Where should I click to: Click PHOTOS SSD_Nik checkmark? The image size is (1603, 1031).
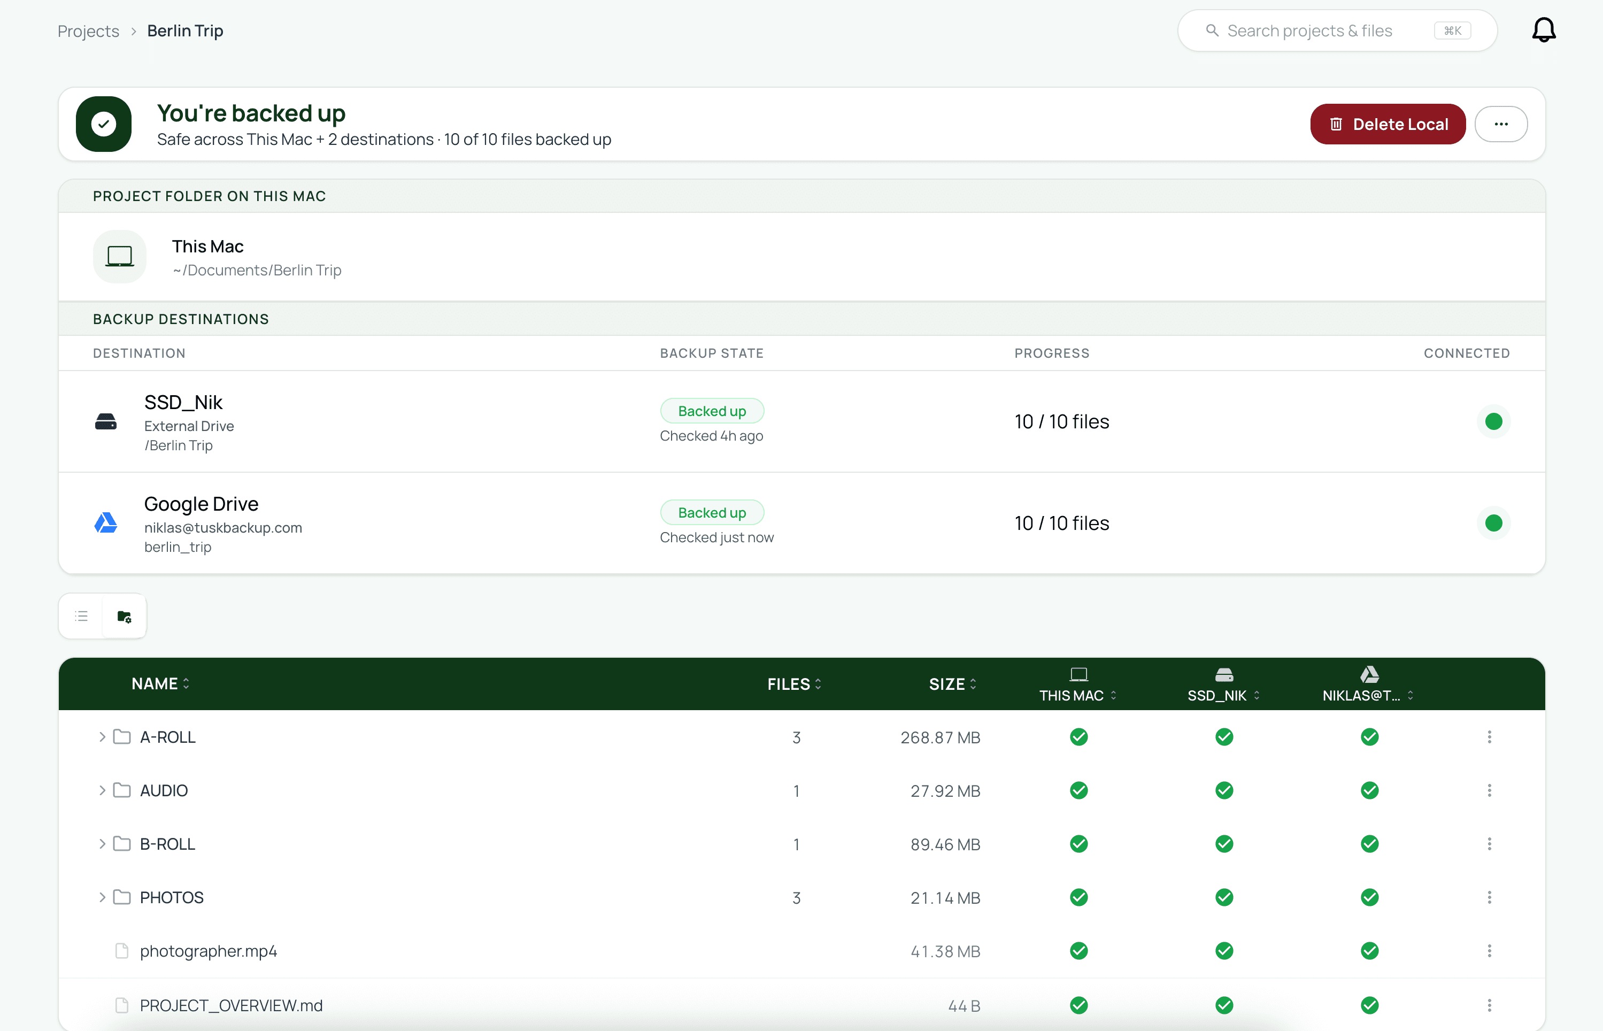(x=1224, y=898)
